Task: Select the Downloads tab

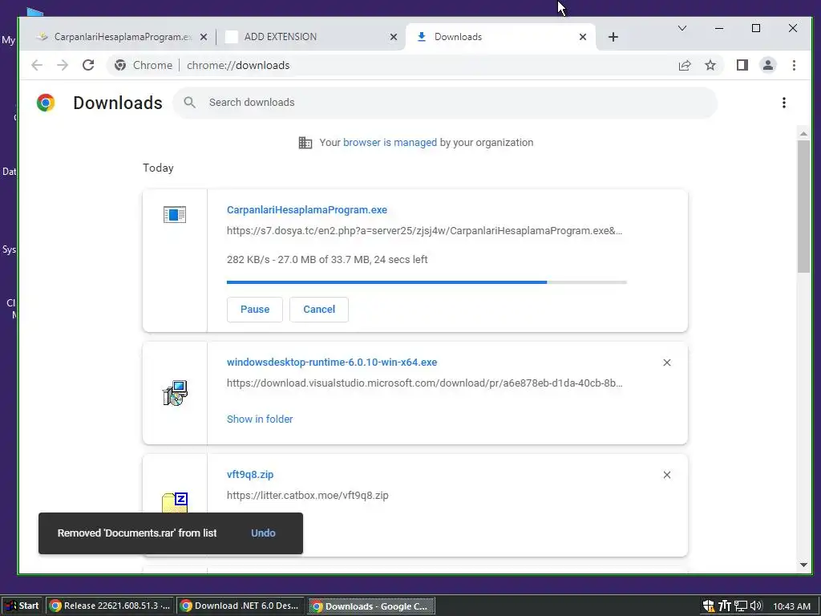Action: click(x=500, y=37)
